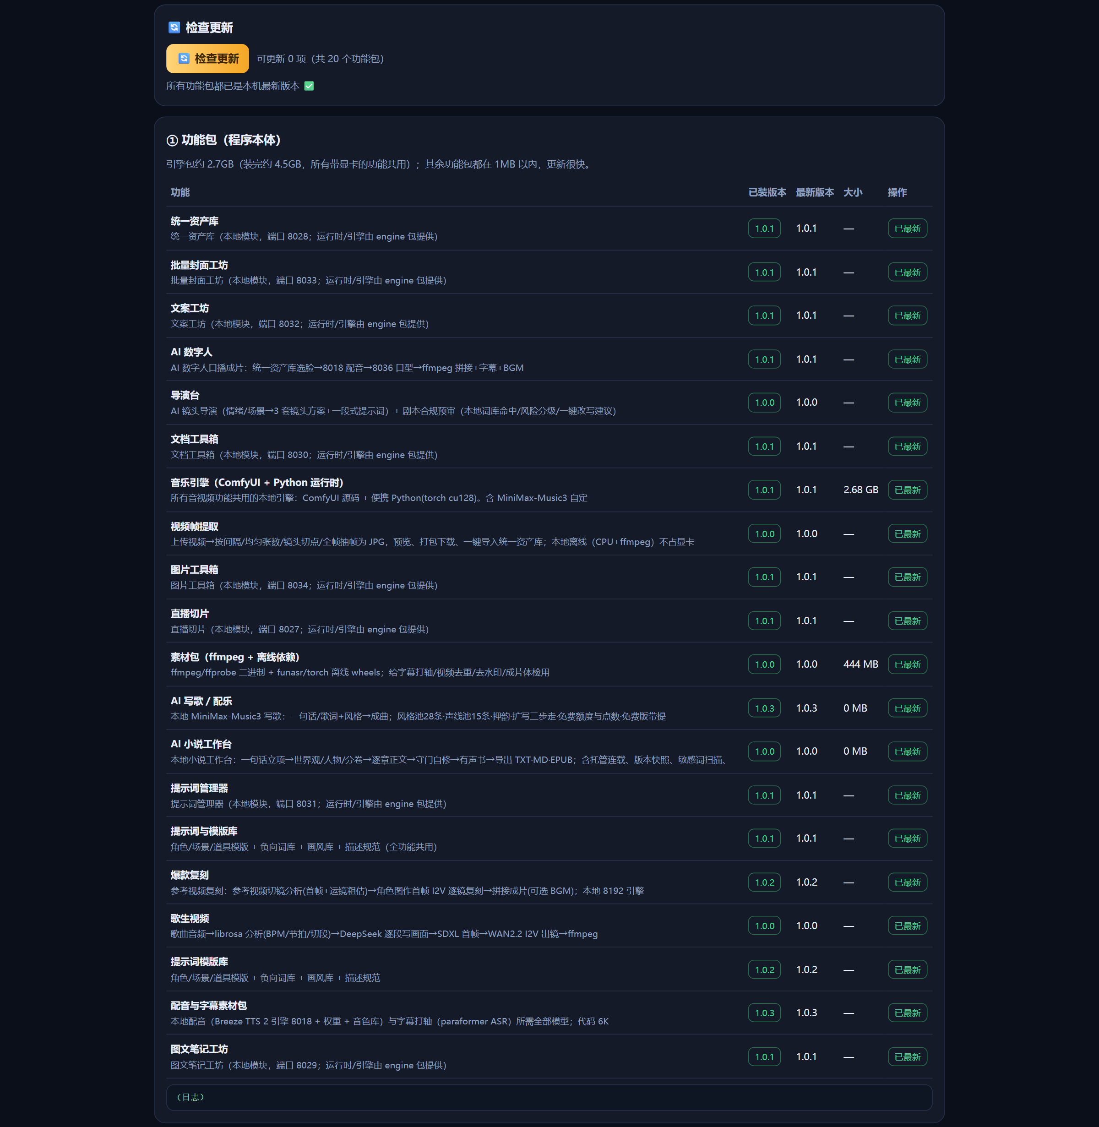Screen dimensions: 1099x1127
Task: Click the 操作 column header
Action: [x=897, y=192]
